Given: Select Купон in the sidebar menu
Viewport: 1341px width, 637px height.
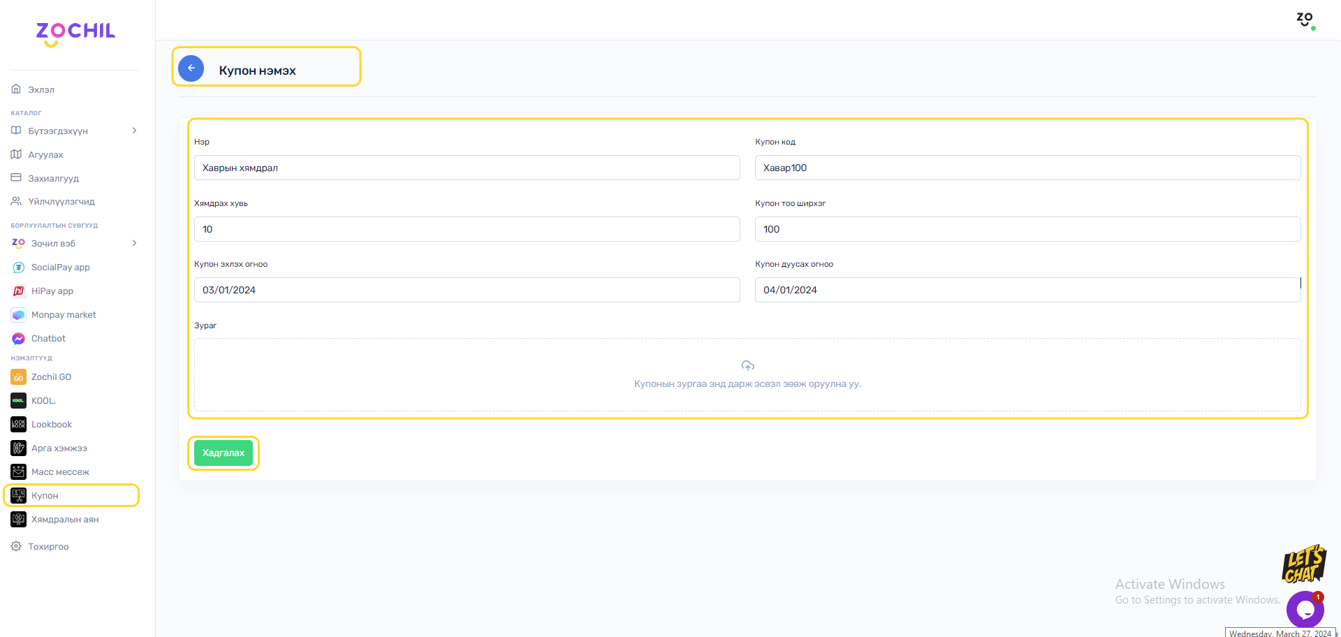Looking at the screenshot, I should 45,496.
